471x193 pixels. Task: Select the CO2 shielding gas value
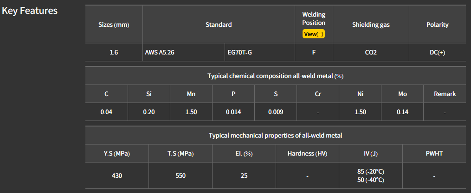[x=371, y=53]
